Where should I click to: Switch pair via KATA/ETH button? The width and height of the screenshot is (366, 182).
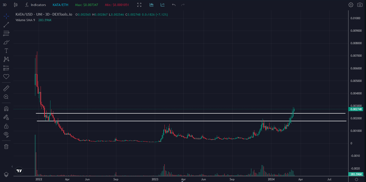point(60,5)
